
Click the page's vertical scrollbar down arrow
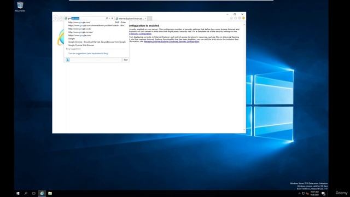point(244,130)
